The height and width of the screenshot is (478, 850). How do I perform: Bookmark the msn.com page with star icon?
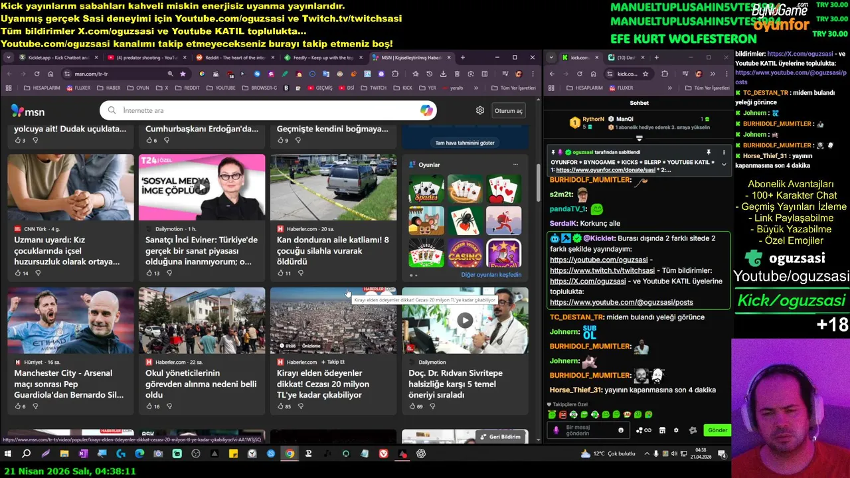pyautogui.click(x=183, y=74)
